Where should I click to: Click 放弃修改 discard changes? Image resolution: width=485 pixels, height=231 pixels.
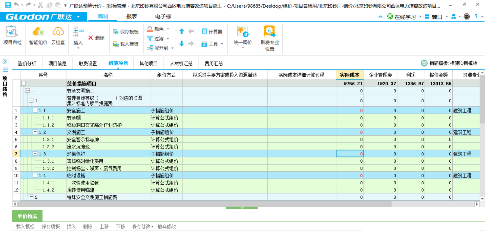166,226
